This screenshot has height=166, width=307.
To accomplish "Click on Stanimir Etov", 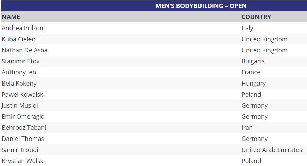I will pos(21,61).
